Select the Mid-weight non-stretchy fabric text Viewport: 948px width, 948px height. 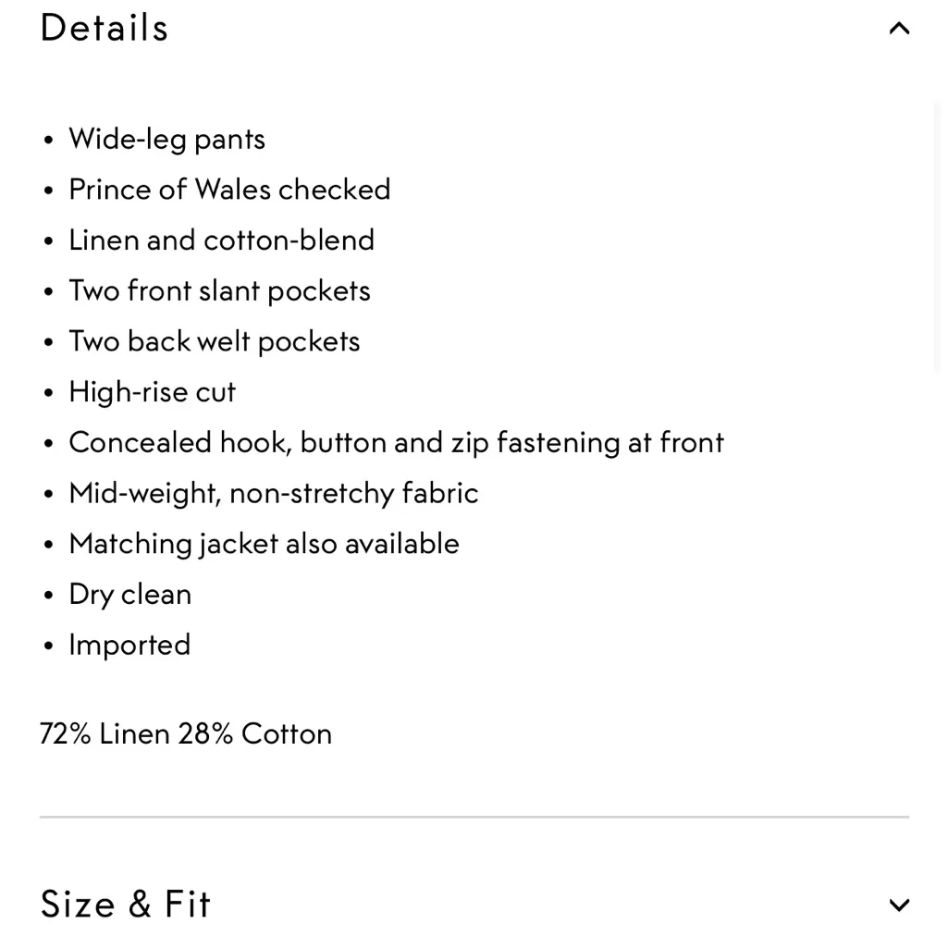(273, 493)
